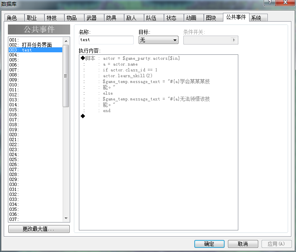Screen dimensions: 296x252
Task: Select event 002: 打开任务界面
Action: tap(35, 45)
